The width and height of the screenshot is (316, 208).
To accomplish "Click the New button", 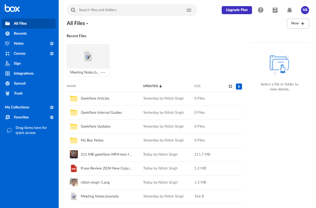I will click(x=298, y=24).
